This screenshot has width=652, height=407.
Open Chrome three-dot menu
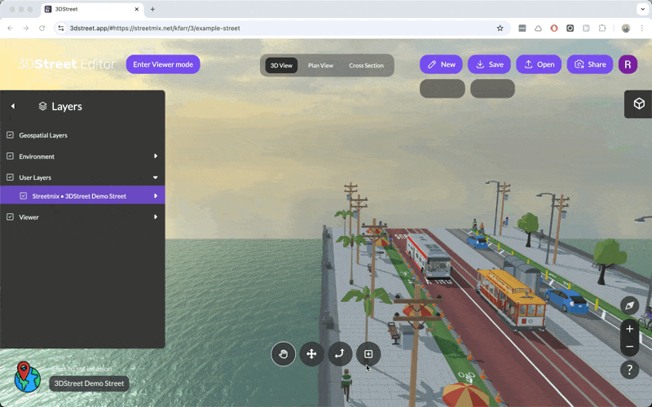(x=642, y=28)
